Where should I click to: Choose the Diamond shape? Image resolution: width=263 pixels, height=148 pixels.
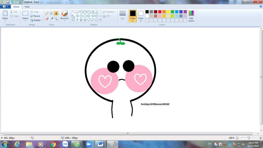(x=77, y=16)
